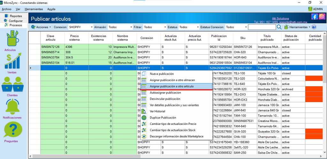Open the Atti Solutions link

[280, 19]
